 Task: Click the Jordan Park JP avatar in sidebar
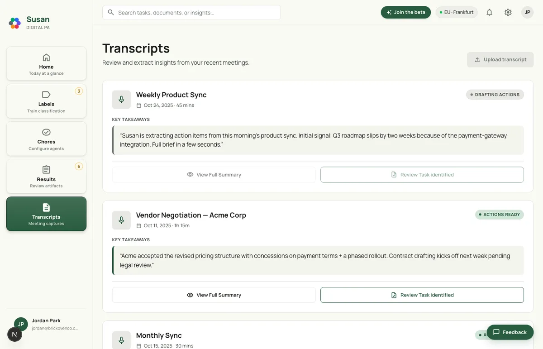[21, 324]
